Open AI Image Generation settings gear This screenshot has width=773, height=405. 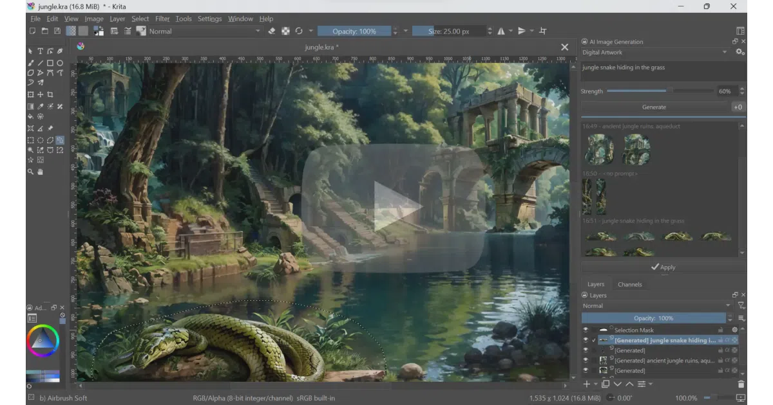(x=739, y=52)
